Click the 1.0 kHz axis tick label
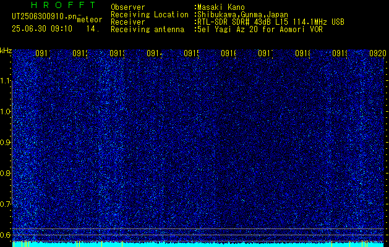Image resolution: width=389 pixels, height=247 pixels. (6, 112)
